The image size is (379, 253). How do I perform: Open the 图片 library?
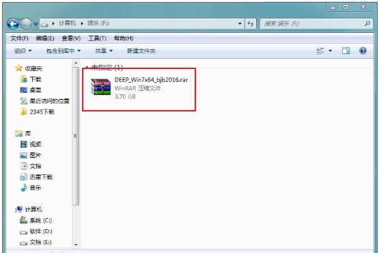click(36, 155)
